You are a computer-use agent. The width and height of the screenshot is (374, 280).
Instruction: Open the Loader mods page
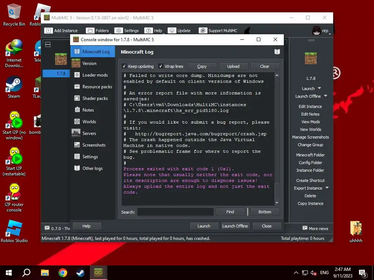pyautogui.click(x=93, y=75)
